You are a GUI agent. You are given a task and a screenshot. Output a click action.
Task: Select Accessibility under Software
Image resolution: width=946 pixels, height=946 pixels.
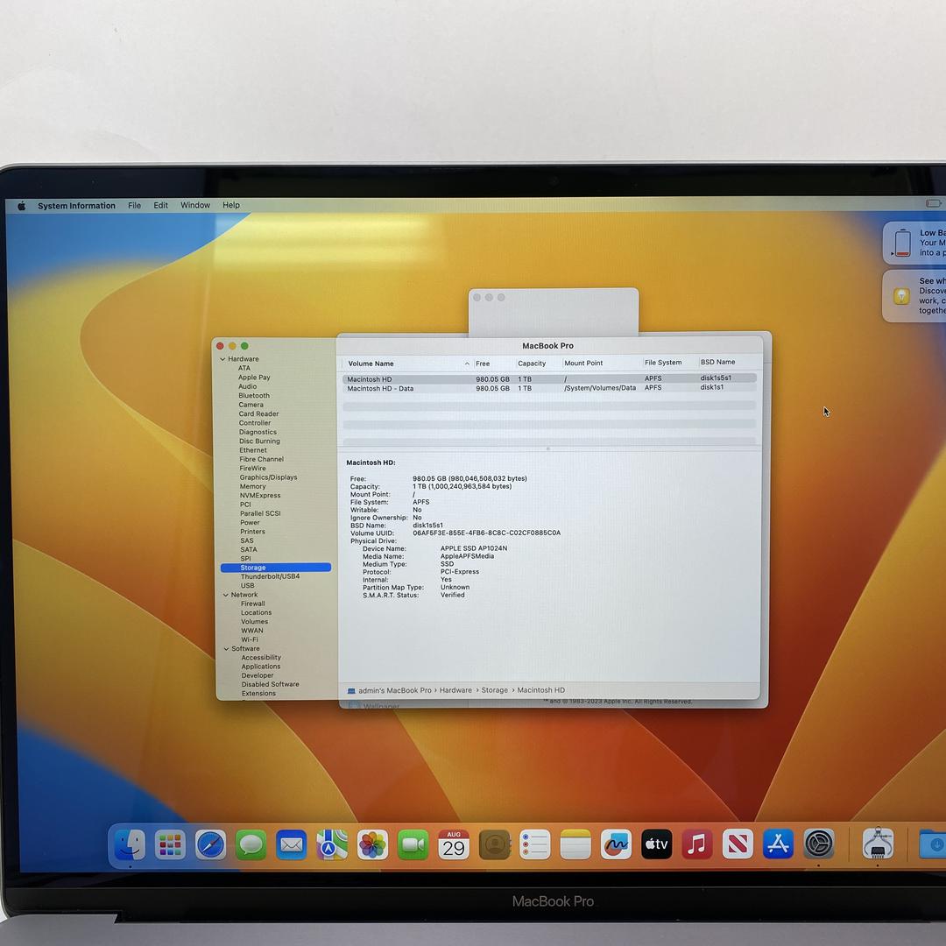261,658
